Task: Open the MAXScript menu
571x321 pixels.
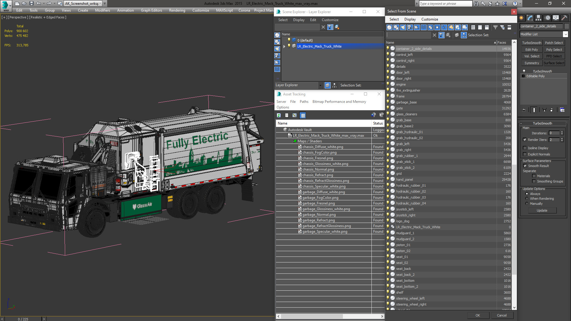Action: [x=224, y=10]
